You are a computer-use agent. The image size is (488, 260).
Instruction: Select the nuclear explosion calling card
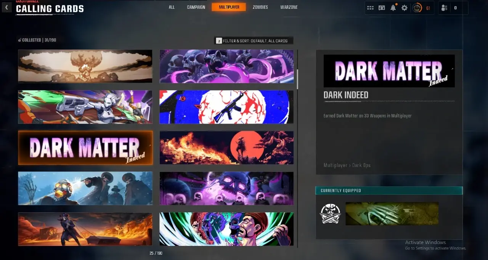tap(85, 66)
